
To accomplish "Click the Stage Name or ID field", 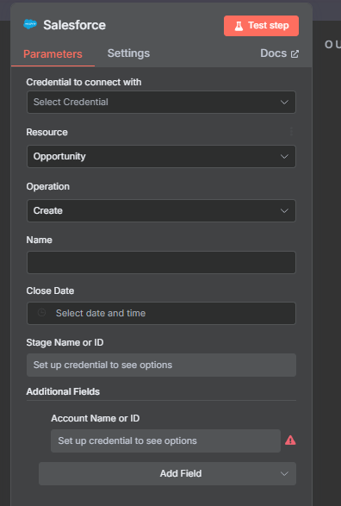I will (x=161, y=365).
